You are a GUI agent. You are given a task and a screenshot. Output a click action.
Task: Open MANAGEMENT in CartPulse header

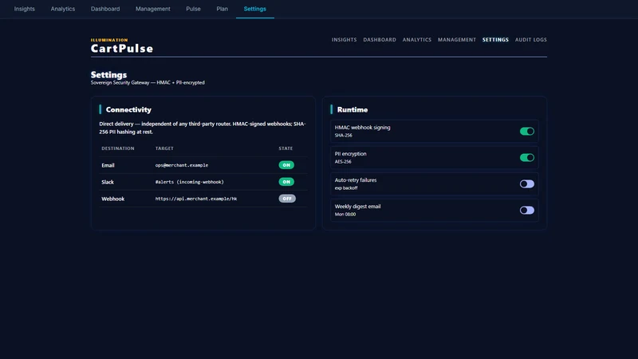click(456, 40)
